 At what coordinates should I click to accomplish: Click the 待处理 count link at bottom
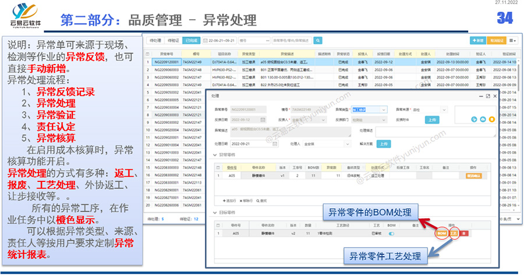pyautogui.click(x=163, y=219)
